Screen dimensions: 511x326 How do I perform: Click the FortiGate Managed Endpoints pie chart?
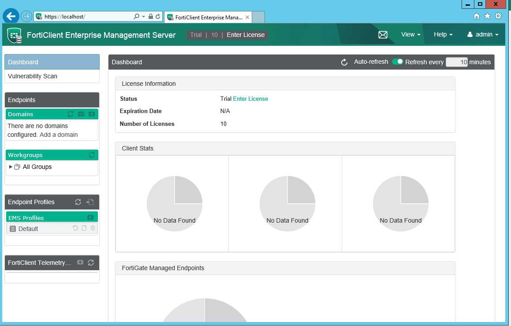[x=205, y=311]
